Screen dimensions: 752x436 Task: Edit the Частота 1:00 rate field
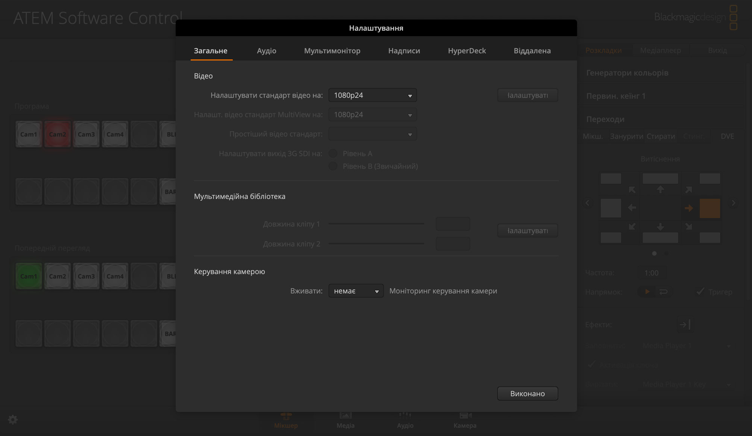652,273
